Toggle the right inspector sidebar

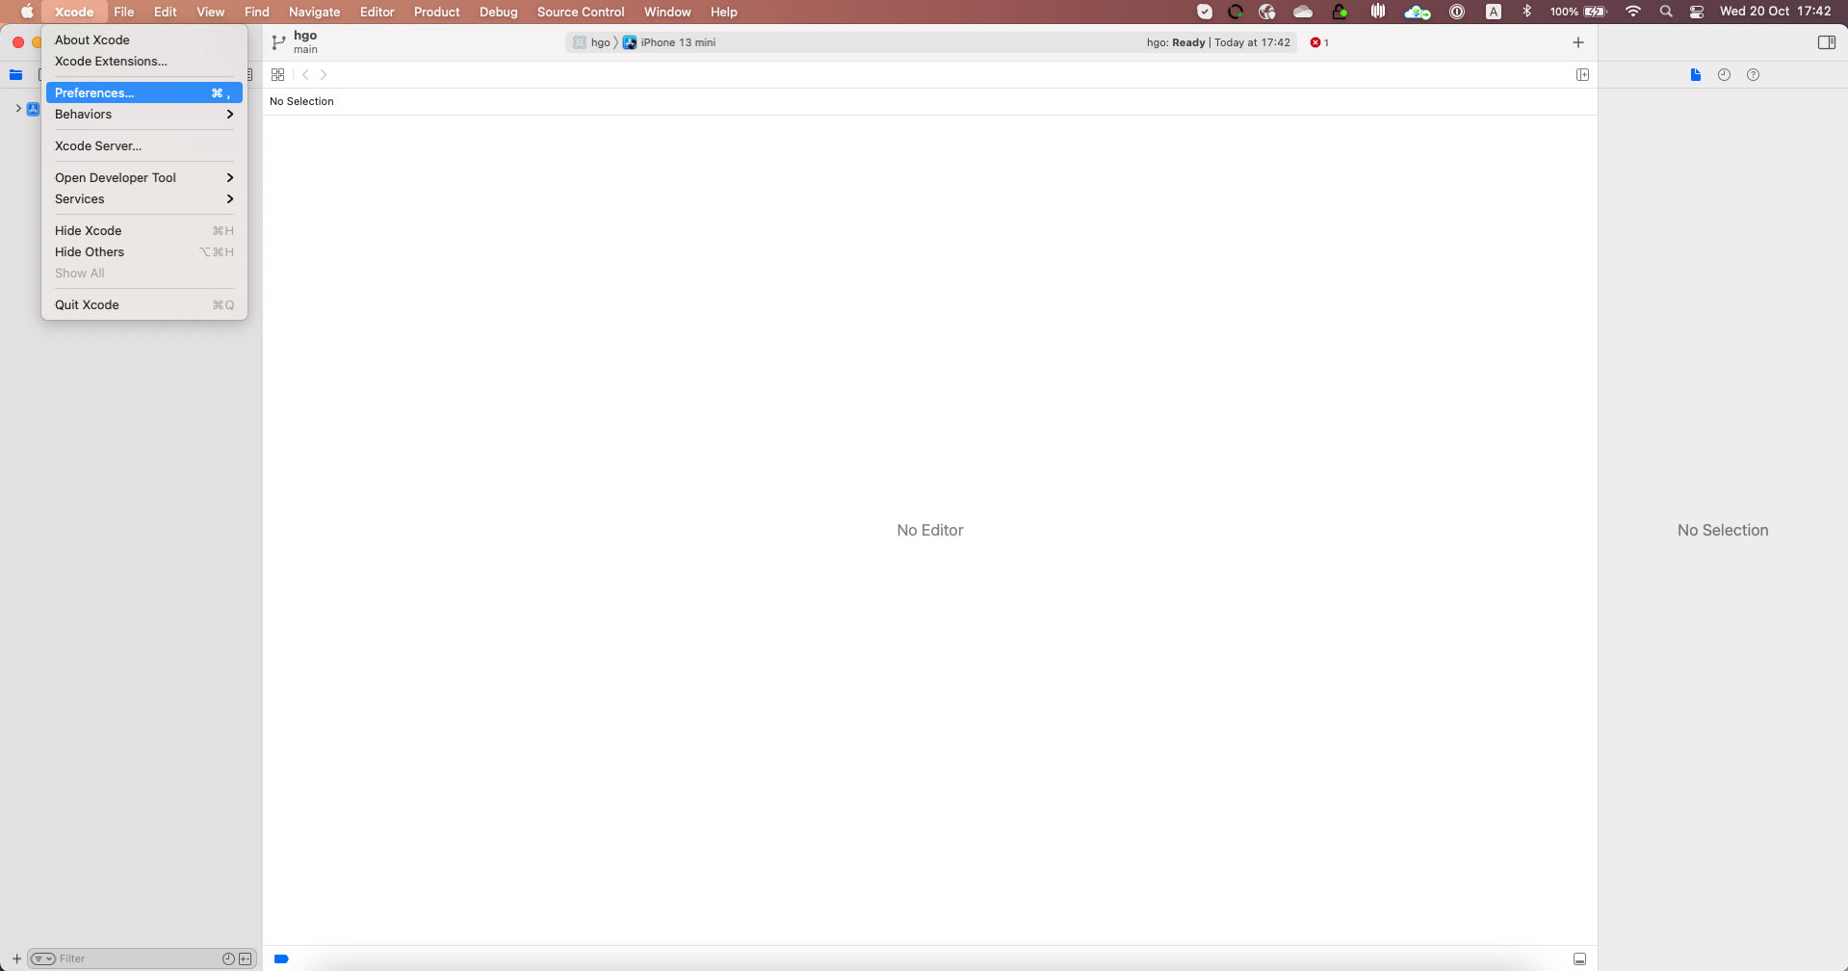(1827, 41)
